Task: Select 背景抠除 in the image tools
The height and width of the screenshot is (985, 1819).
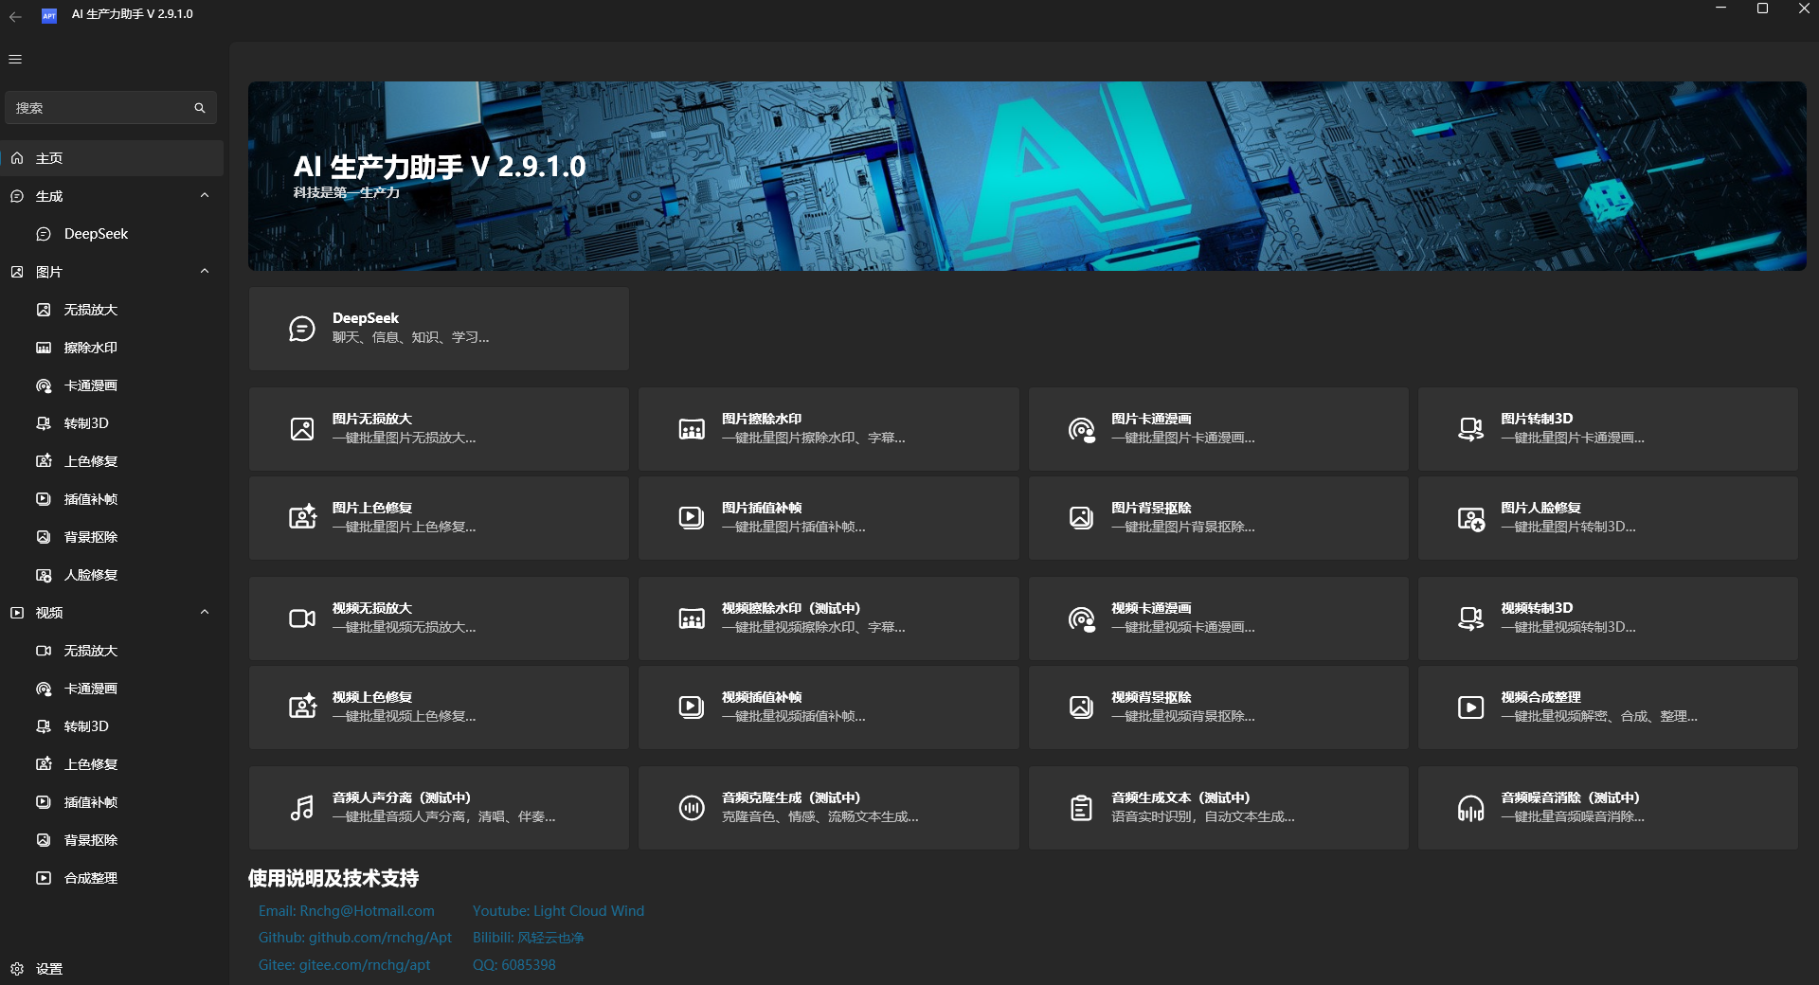Action: (x=90, y=537)
